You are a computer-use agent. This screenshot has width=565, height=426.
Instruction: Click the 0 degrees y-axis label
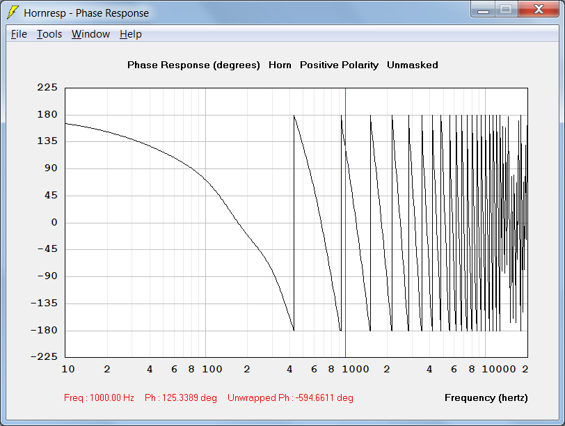tap(54, 222)
